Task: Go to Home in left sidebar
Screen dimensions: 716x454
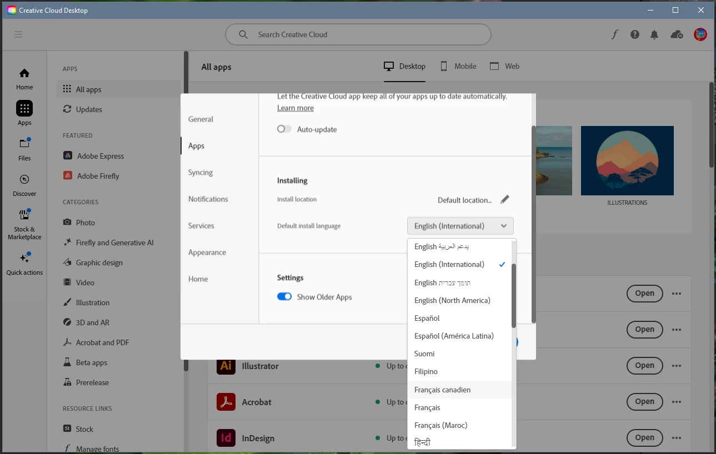Action: (24, 79)
